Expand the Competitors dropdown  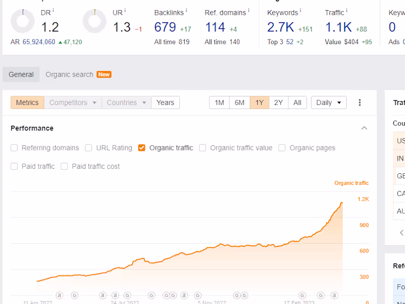coord(73,102)
